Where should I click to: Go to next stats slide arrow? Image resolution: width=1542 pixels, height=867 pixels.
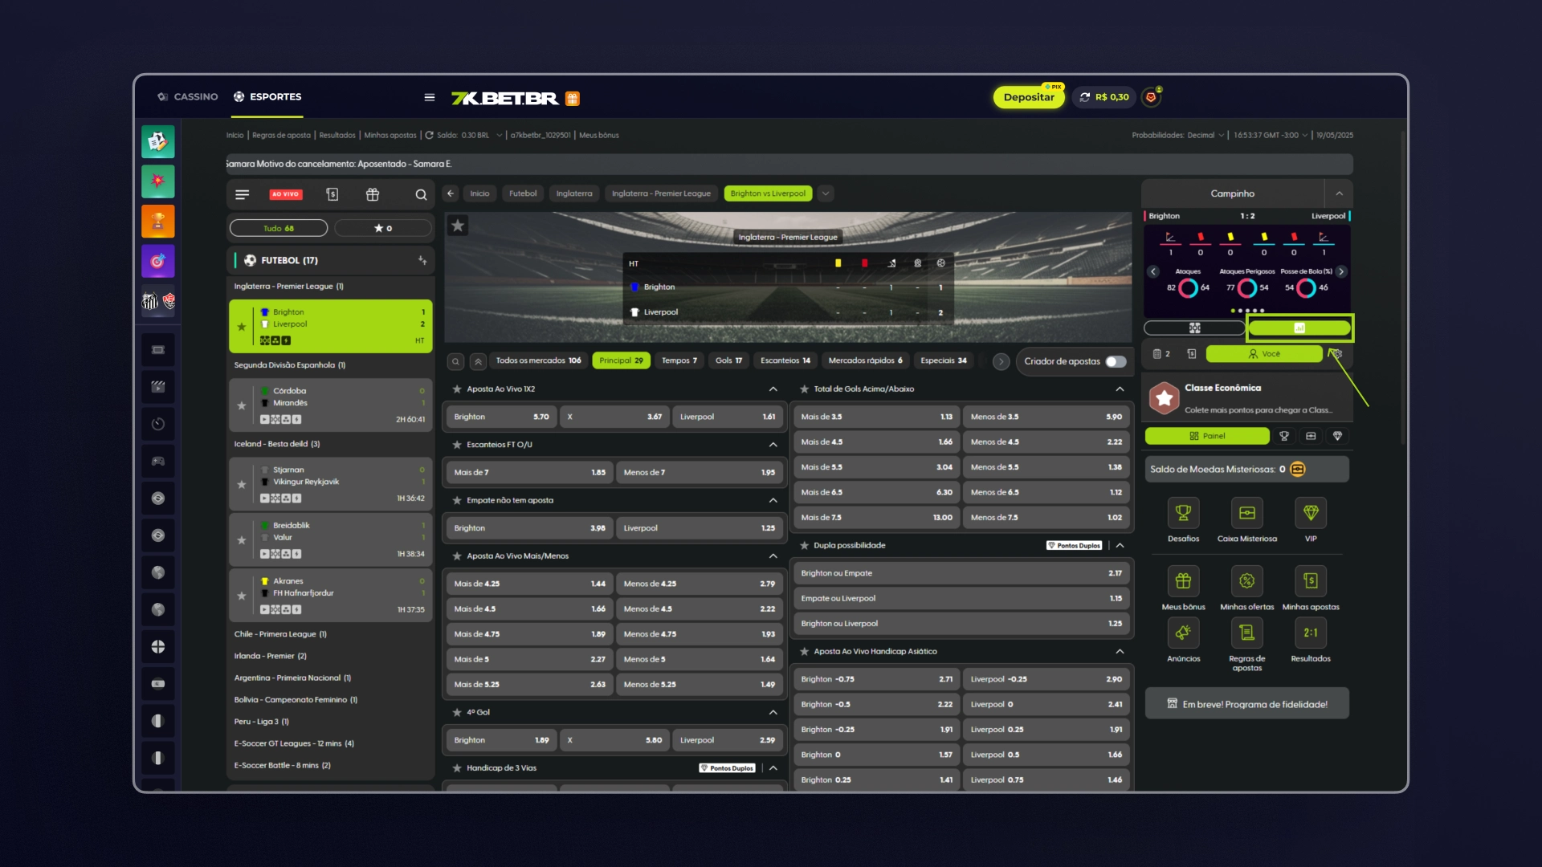tap(1340, 272)
